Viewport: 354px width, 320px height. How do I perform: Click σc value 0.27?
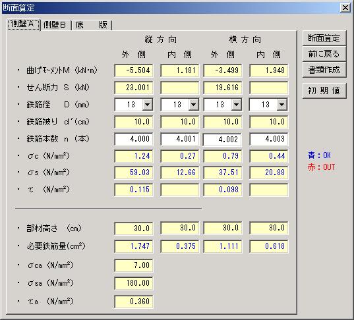click(180, 156)
